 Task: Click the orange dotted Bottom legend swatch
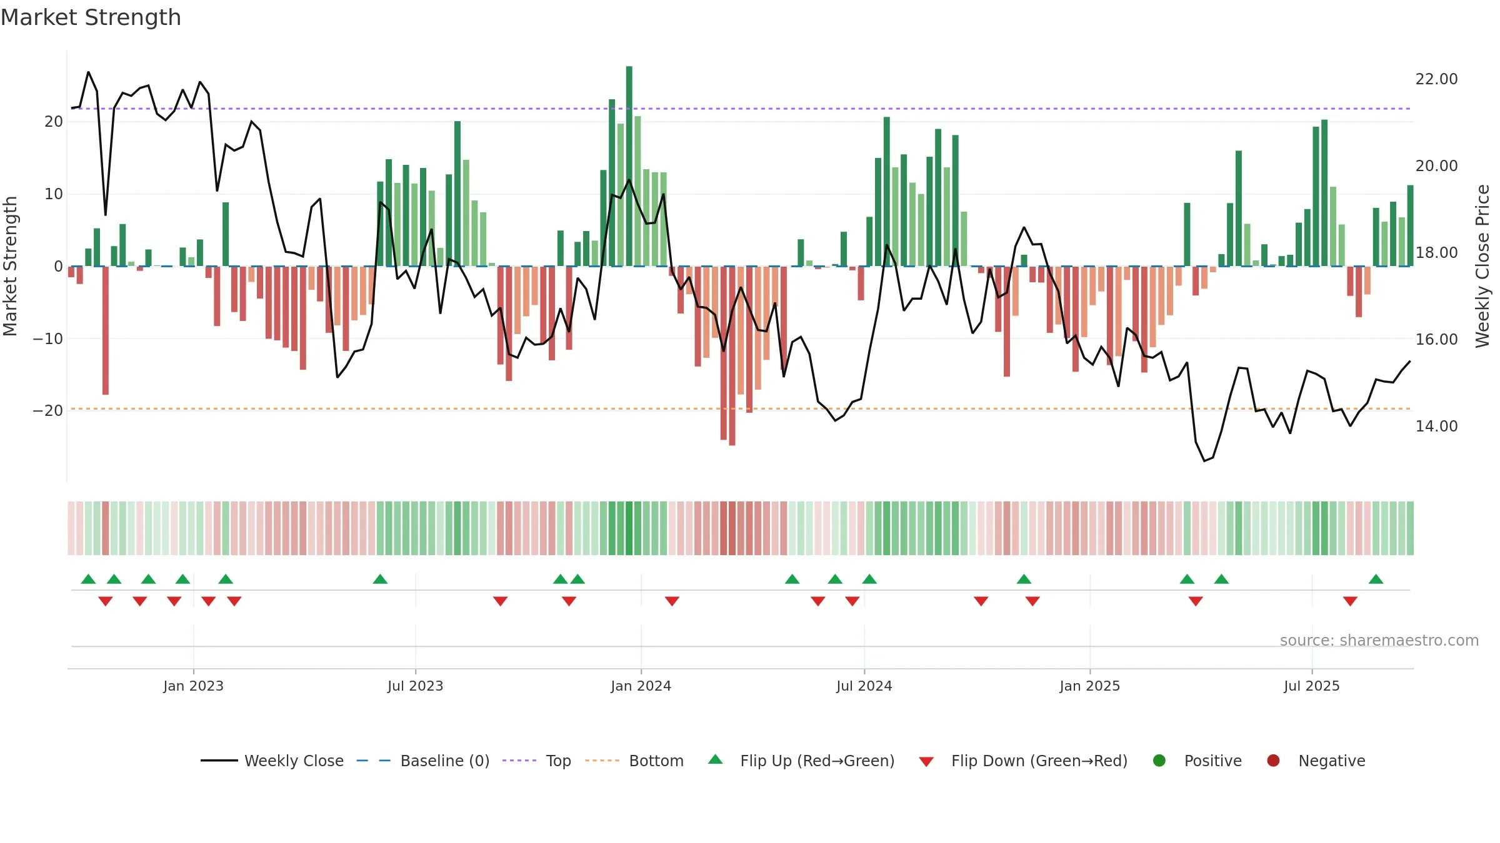(602, 761)
